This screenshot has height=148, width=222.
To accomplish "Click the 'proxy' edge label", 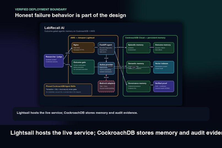I will coord(96,47).
